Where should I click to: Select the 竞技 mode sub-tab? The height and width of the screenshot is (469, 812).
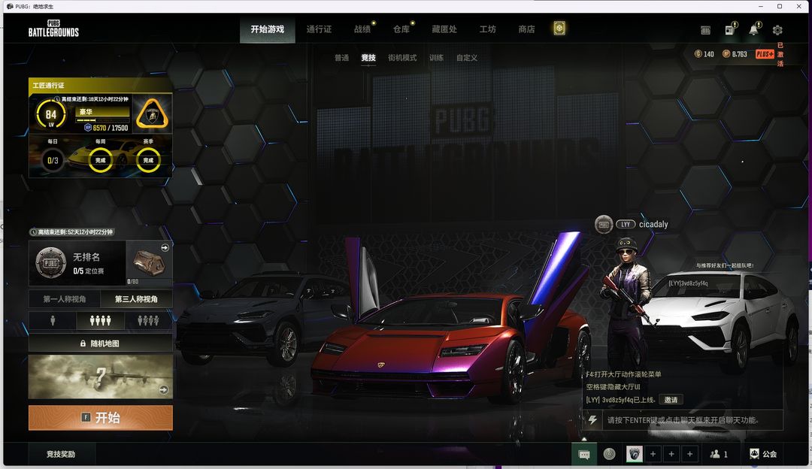pos(368,57)
